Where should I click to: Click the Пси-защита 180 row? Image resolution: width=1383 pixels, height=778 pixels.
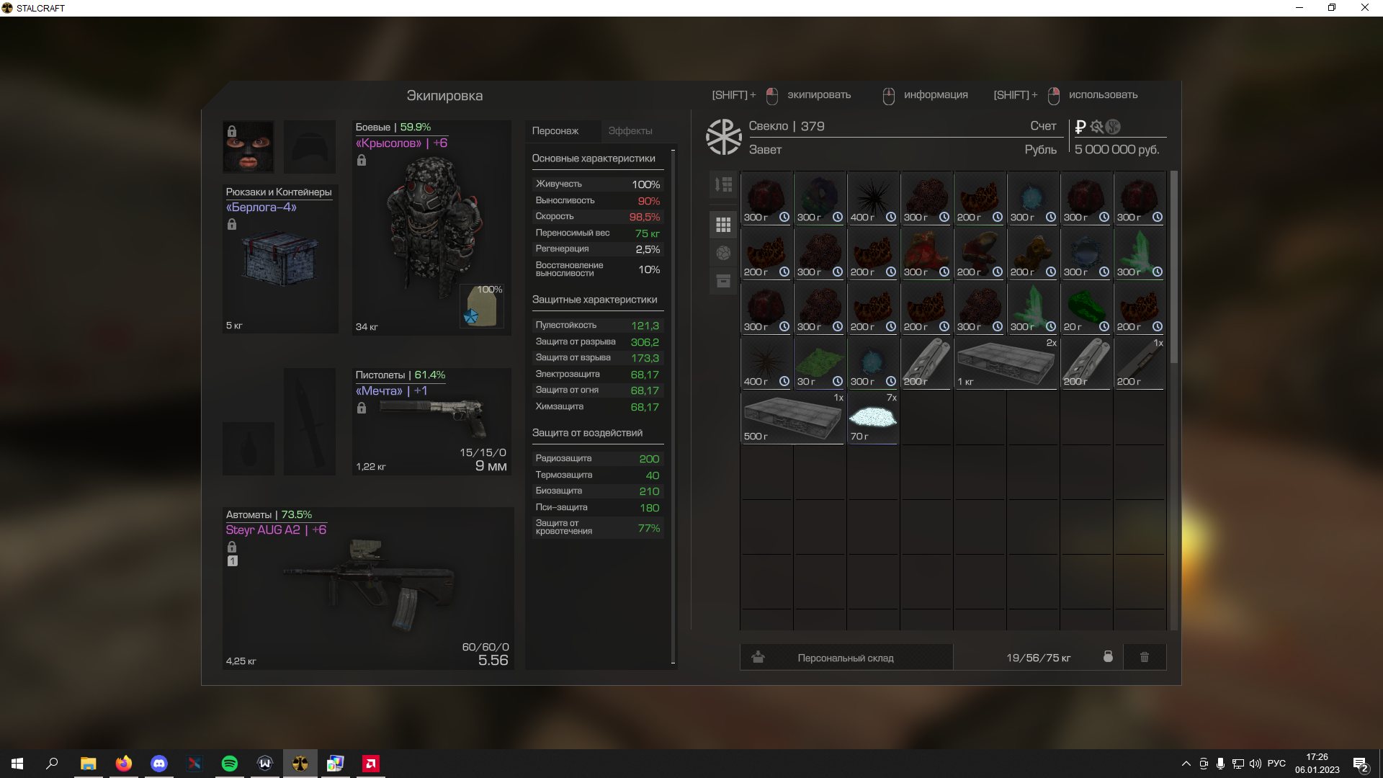[597, 507]
